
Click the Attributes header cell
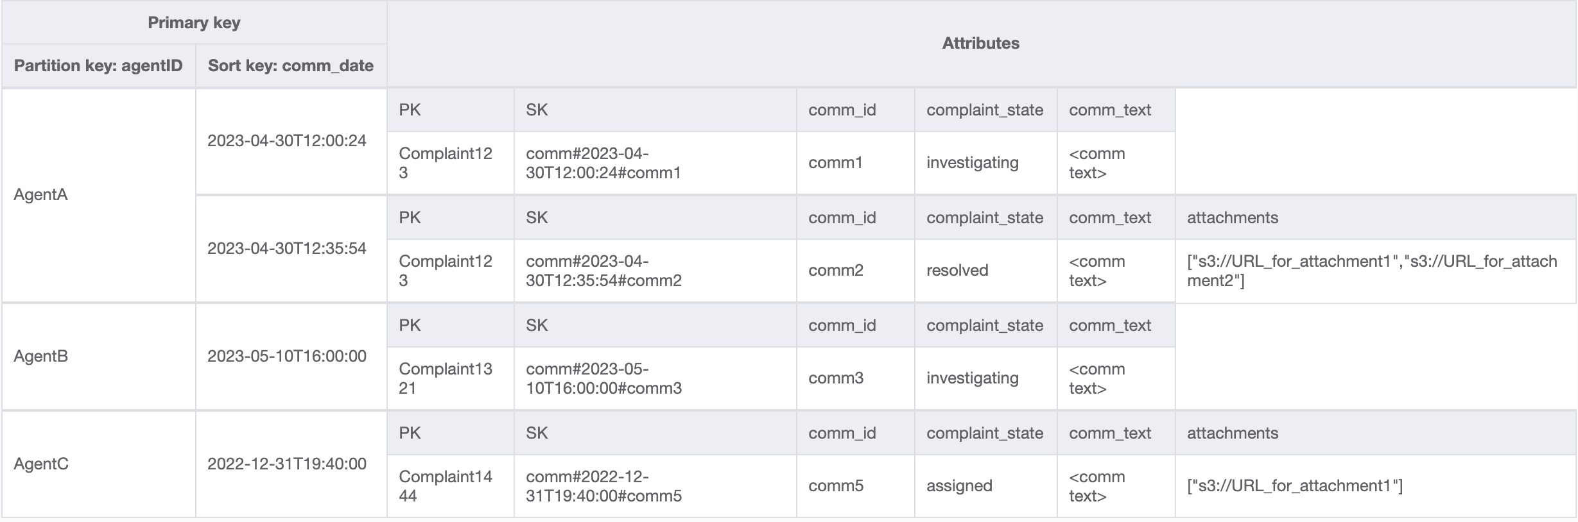[x=980, y=44]
